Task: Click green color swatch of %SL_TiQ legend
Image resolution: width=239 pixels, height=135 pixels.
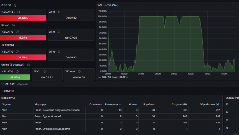Action: point(99,77)
